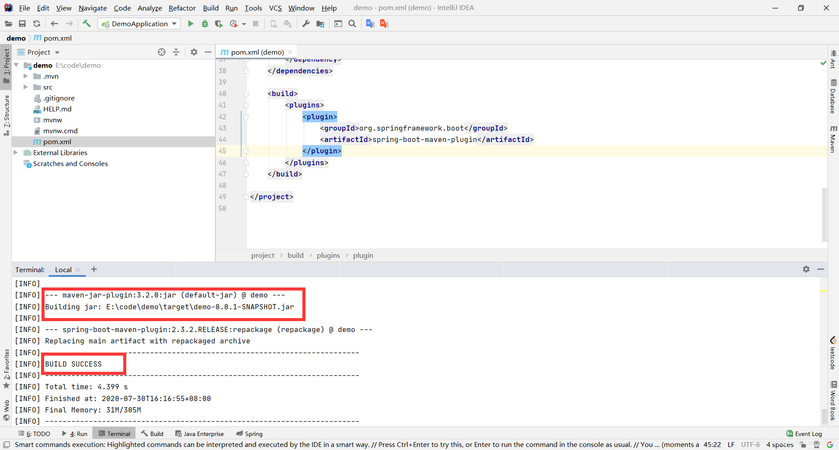
Task: Collapse the demo root folder
Action: coord(16,65)
